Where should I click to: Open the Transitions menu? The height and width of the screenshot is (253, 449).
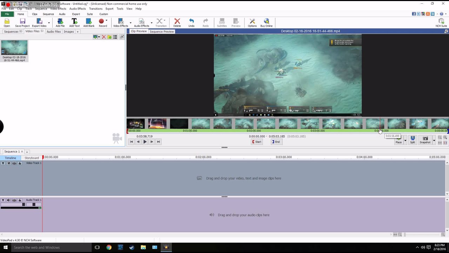coord(96,9)
